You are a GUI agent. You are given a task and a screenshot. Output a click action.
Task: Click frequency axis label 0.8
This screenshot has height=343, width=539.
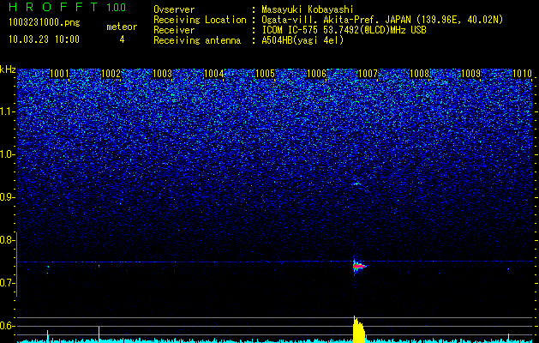pyautogui.click(x=8, y=240)
